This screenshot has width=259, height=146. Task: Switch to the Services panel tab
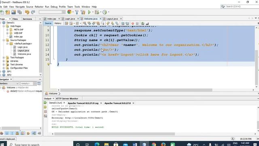27,19
